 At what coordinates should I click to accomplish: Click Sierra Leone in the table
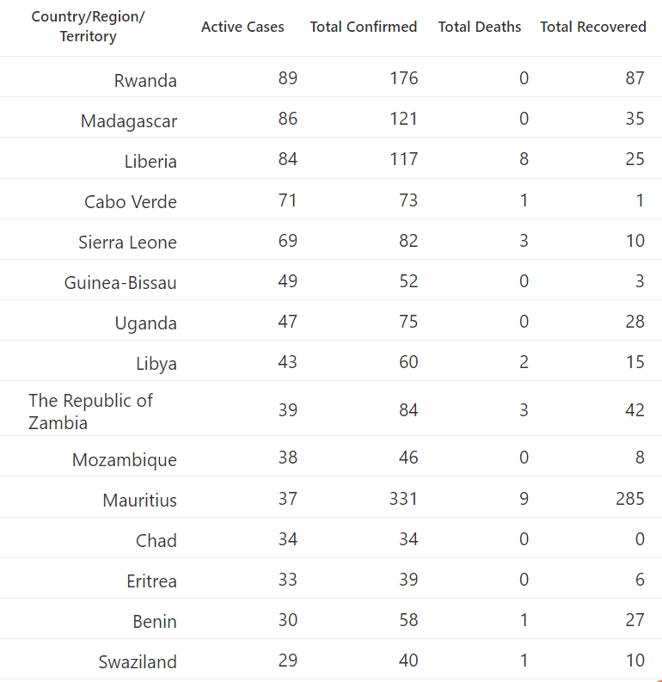click(x=127, y=243)
